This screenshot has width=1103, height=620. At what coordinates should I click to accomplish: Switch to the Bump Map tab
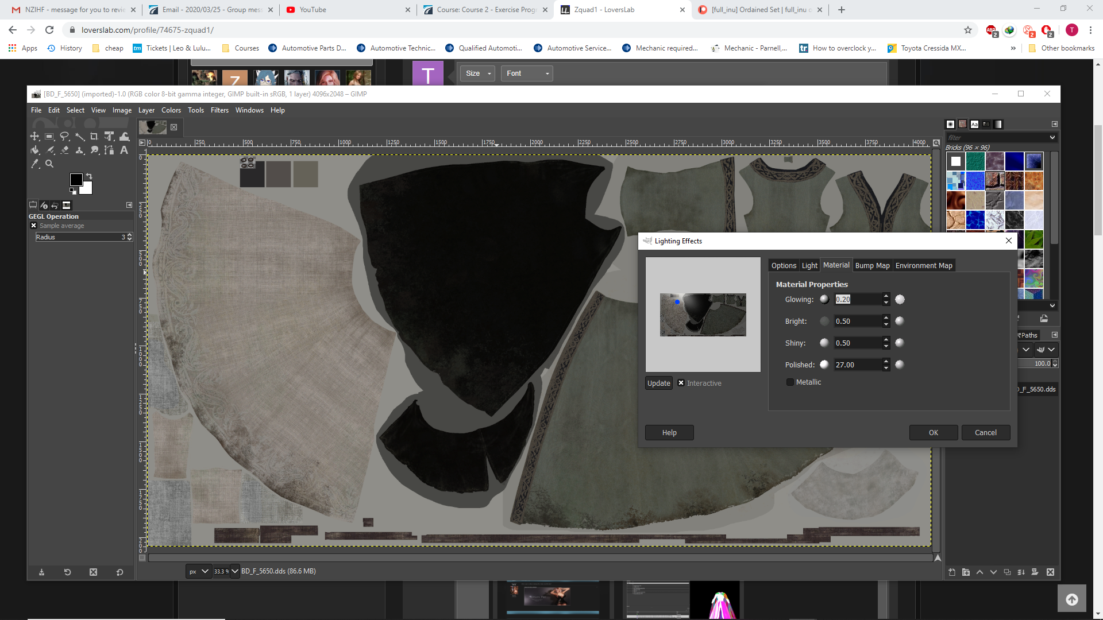point(872,265)
